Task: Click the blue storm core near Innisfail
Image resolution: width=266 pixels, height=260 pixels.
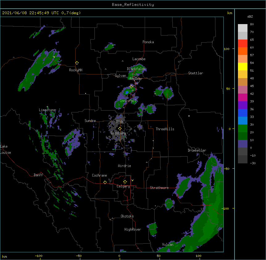Action: [x=127, y=92]
